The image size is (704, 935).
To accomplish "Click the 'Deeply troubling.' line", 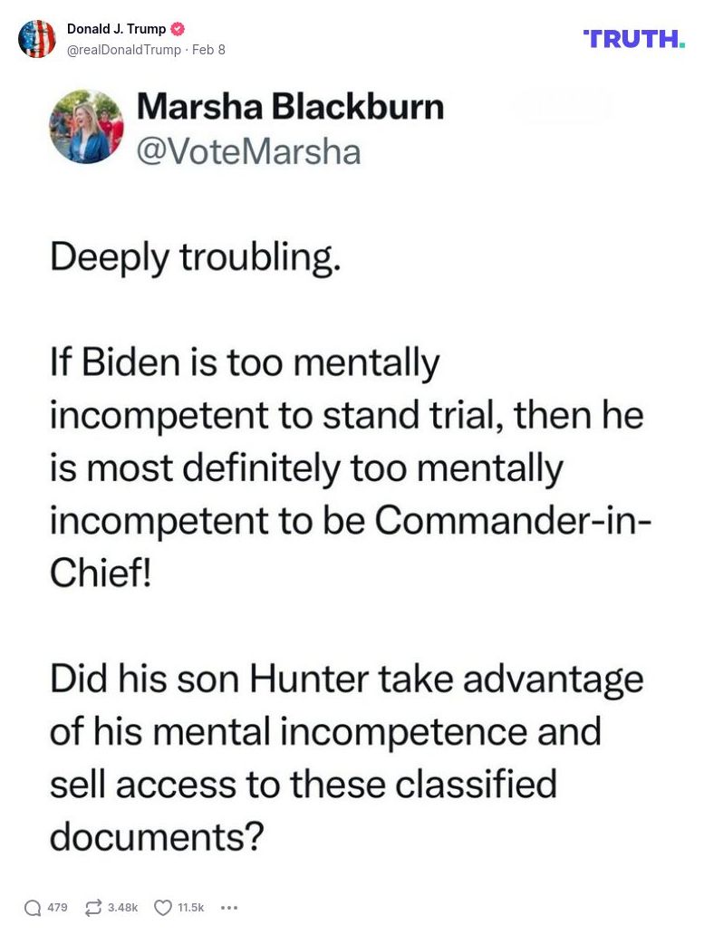I will pos(195,258).
